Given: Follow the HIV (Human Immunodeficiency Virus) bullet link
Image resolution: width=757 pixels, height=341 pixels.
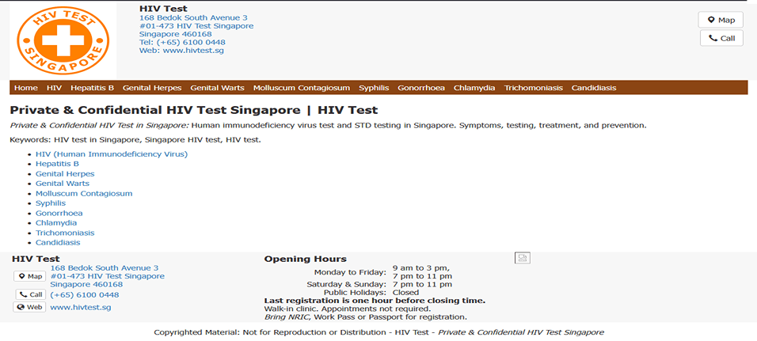Looking at the screenshot, I should 112,154.
